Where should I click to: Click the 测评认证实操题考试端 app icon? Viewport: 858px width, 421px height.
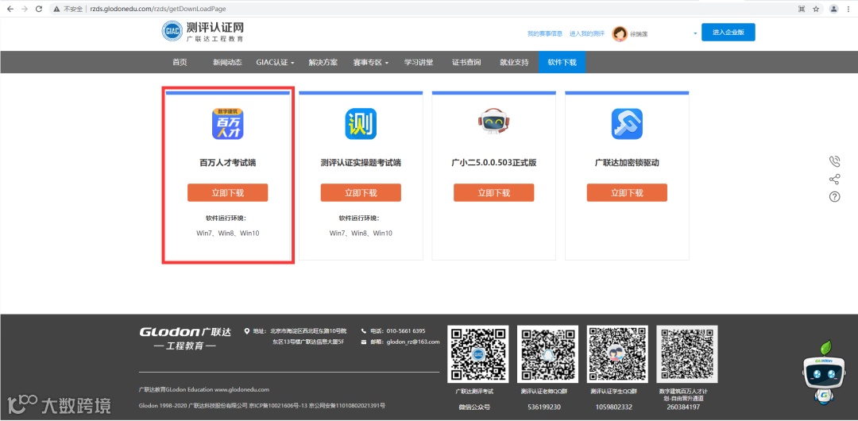[361, 124]
